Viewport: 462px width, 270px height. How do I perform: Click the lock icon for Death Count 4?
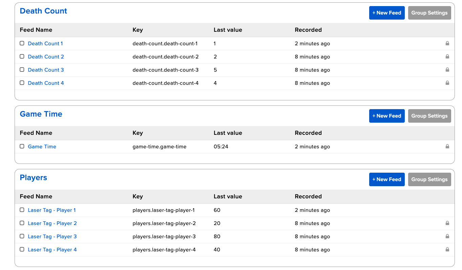click(447, 83)
